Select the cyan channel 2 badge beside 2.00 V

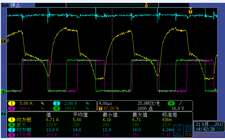point(56,103)
